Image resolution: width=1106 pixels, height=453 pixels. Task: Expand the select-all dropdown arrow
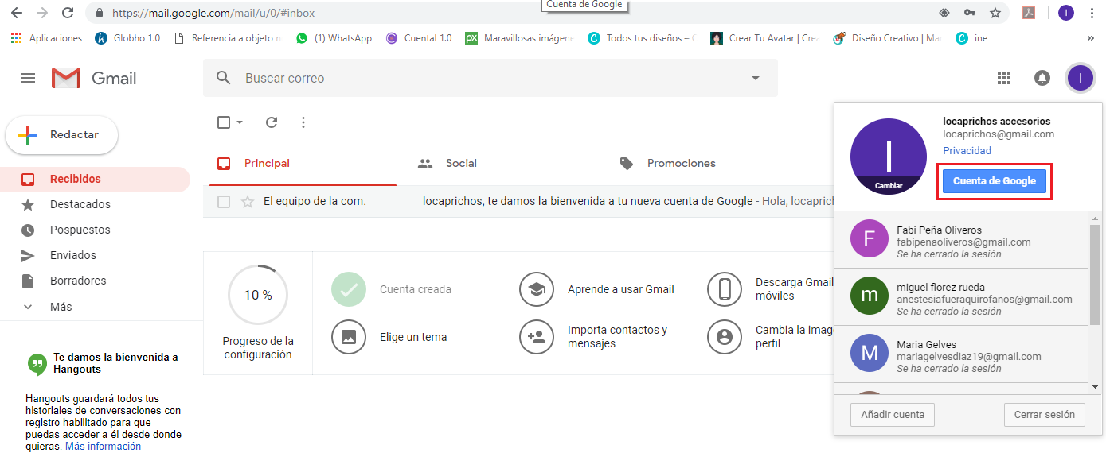[240, 122]
